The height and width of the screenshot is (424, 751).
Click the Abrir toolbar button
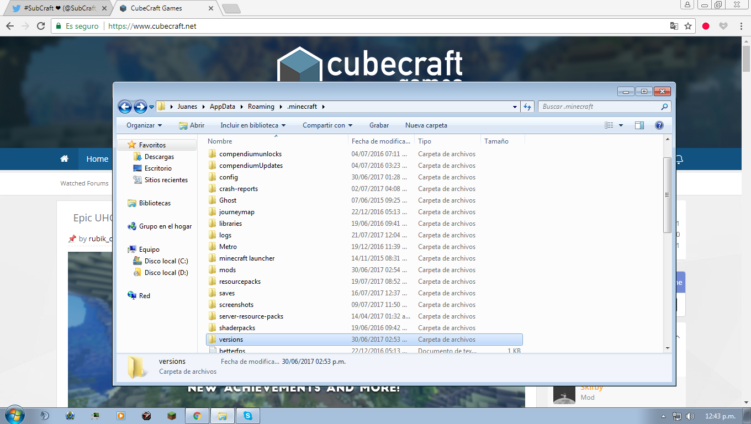tap(191, 125)
